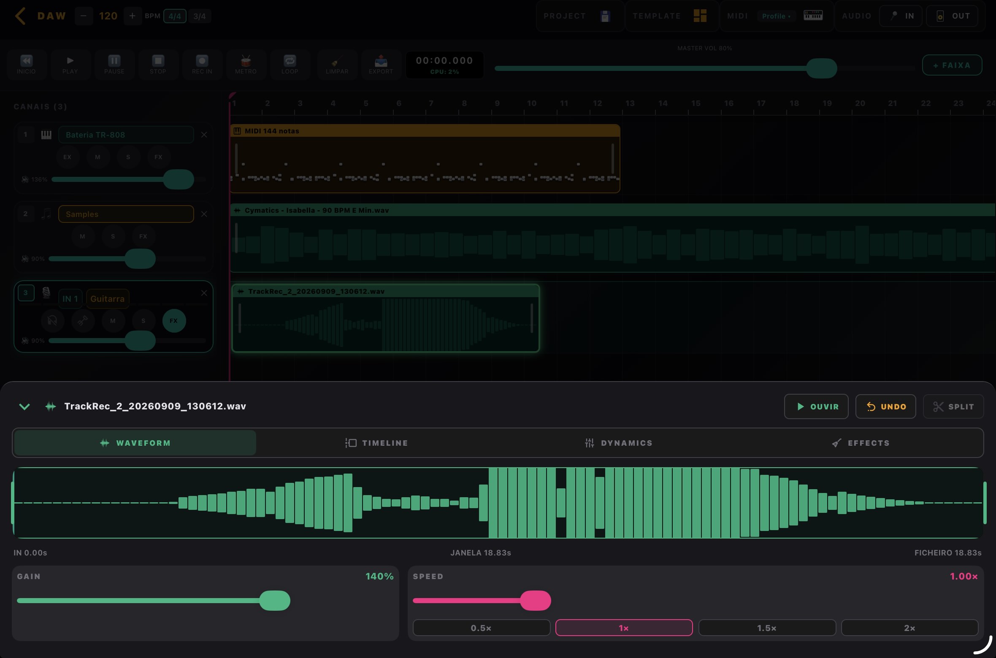Mute the Bateria TR-808 track
Viewport: 996px width, 658px height.
97,157
